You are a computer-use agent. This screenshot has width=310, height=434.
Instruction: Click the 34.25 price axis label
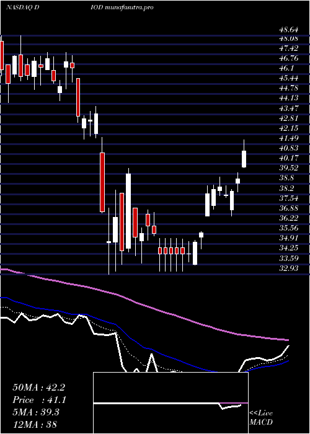pos(288,248)
